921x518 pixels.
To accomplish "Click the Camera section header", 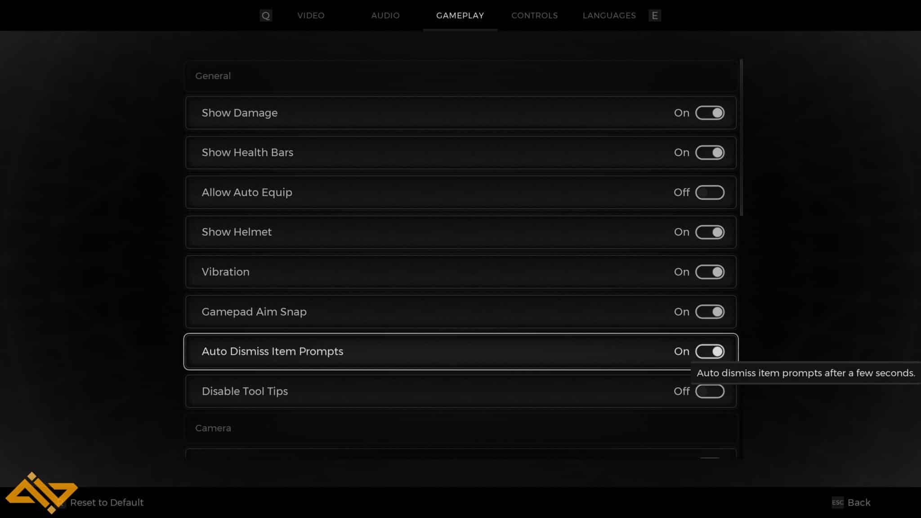I will pyautogui.click(x=213, y=428).
